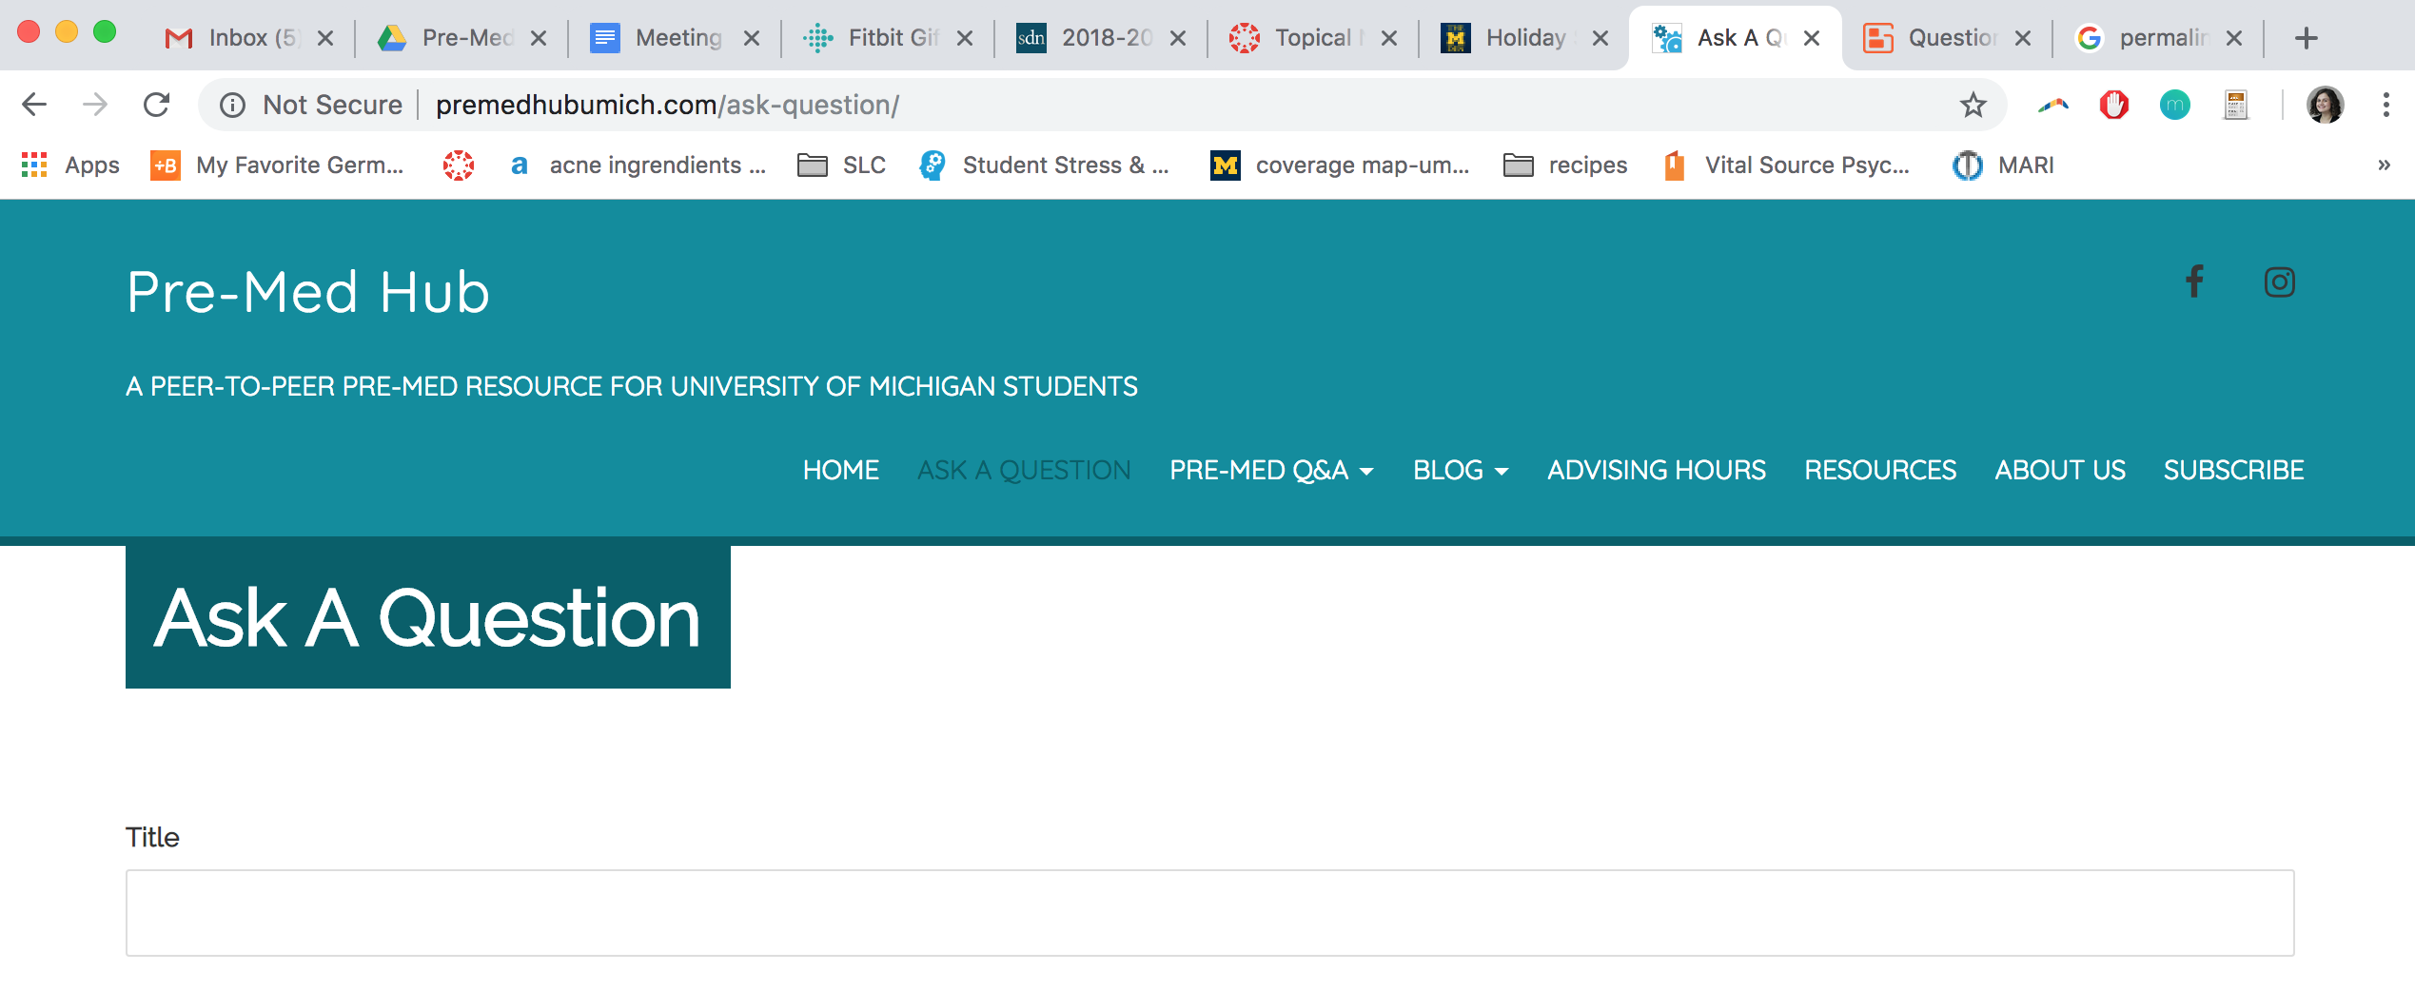
Task: Bookmark this page with the star icon
Action: coord(1974,105)
